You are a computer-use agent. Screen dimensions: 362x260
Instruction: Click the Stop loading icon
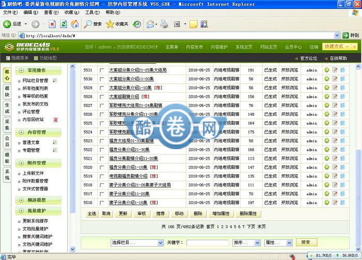click(52, 24)
